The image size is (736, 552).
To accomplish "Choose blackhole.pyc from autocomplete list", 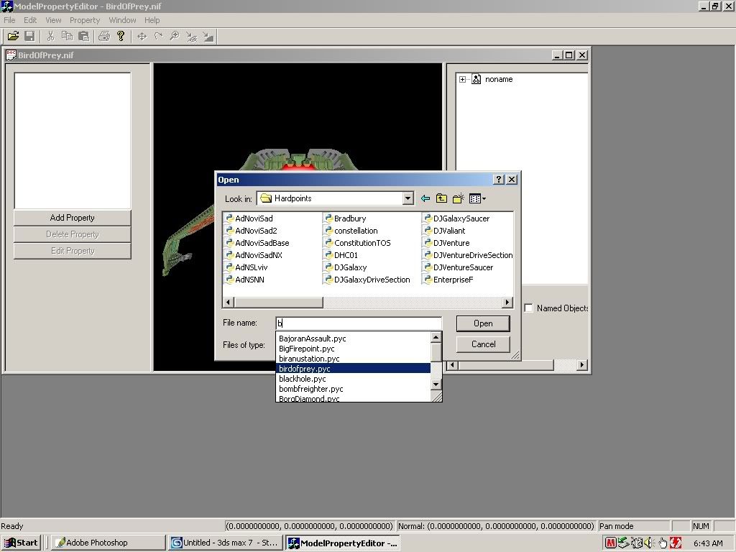I will (x=353, y=379).
